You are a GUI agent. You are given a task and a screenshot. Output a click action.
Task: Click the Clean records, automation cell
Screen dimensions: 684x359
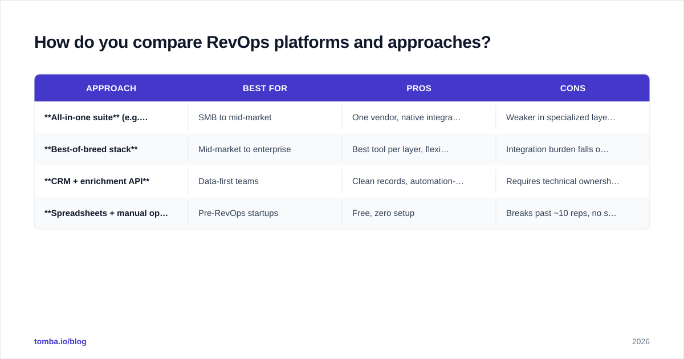tap(419, 181)
